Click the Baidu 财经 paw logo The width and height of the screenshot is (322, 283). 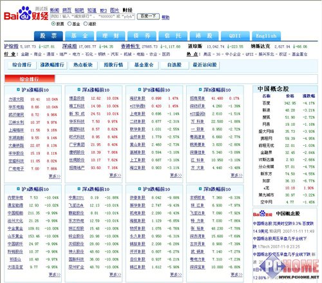[26, 14]
